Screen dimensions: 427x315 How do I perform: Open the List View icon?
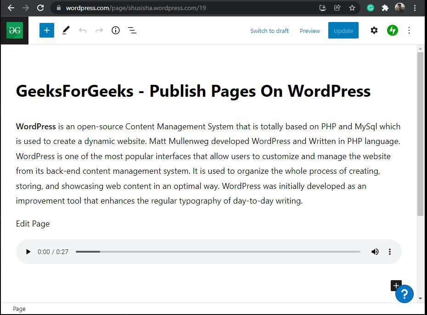pyautogui.click(x=132, y=30)
